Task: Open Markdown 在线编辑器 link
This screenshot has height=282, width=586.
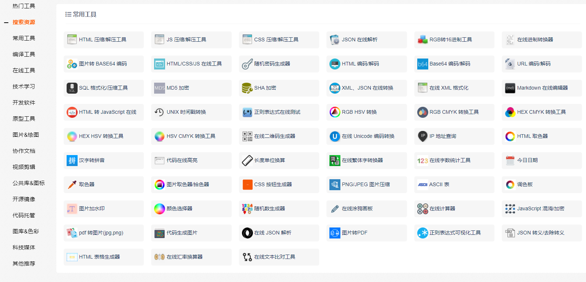Action: click(542, 88)
